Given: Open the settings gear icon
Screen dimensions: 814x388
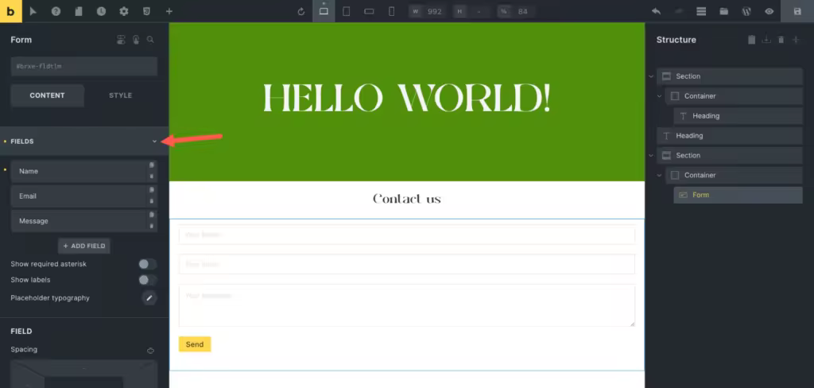Looking at the screenshot, I should [x=123, y=11].
